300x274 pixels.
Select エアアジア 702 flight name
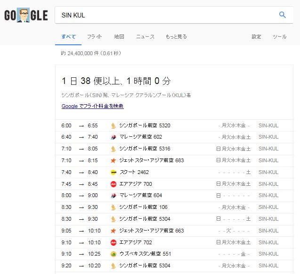point(136,242)
